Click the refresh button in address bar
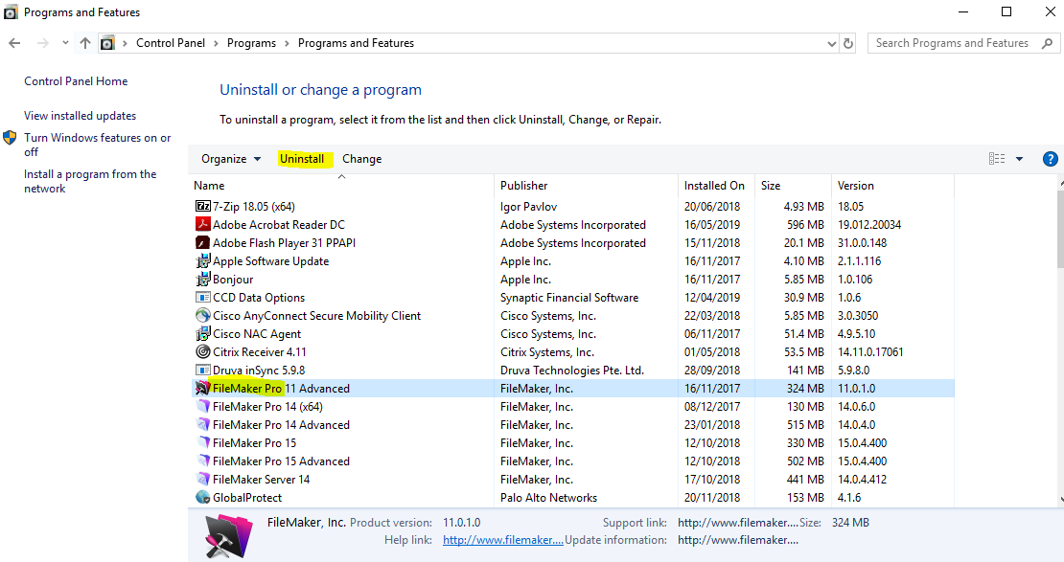Viewport: 1064px width, 562px height. tap(848, 43)
